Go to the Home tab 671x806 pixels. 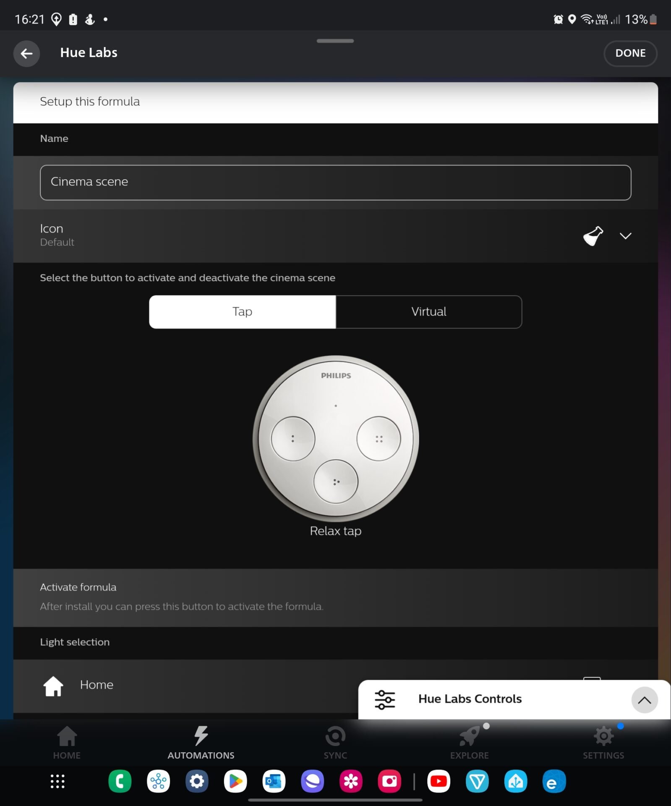click(x=67, y=743)
